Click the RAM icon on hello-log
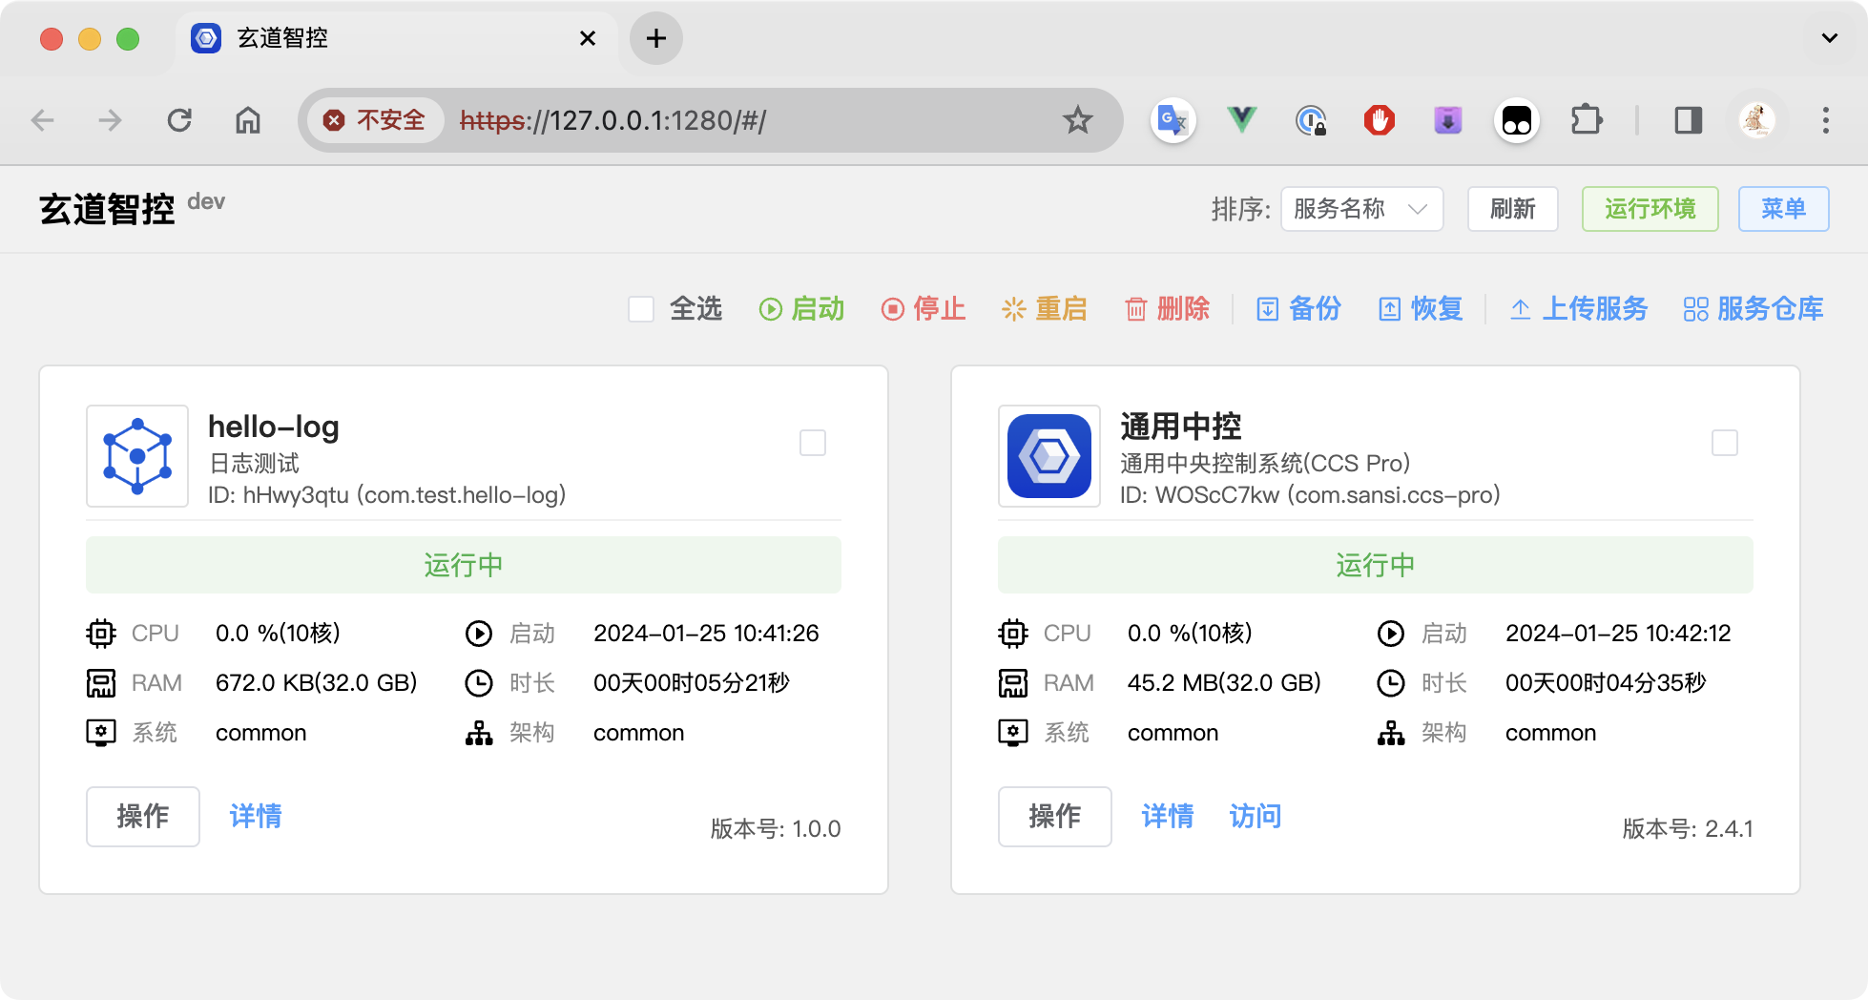 [101, 683]
